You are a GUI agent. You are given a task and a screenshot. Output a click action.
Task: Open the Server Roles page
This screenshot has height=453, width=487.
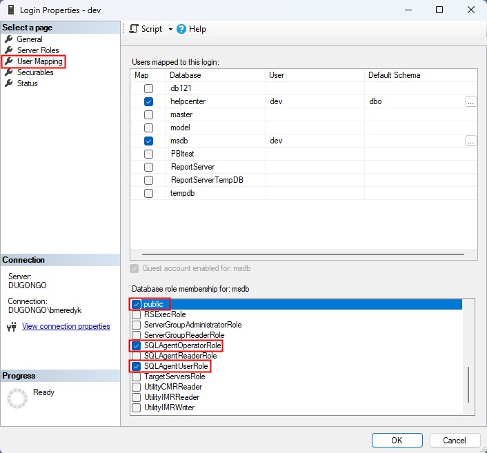tap(38, 50)
